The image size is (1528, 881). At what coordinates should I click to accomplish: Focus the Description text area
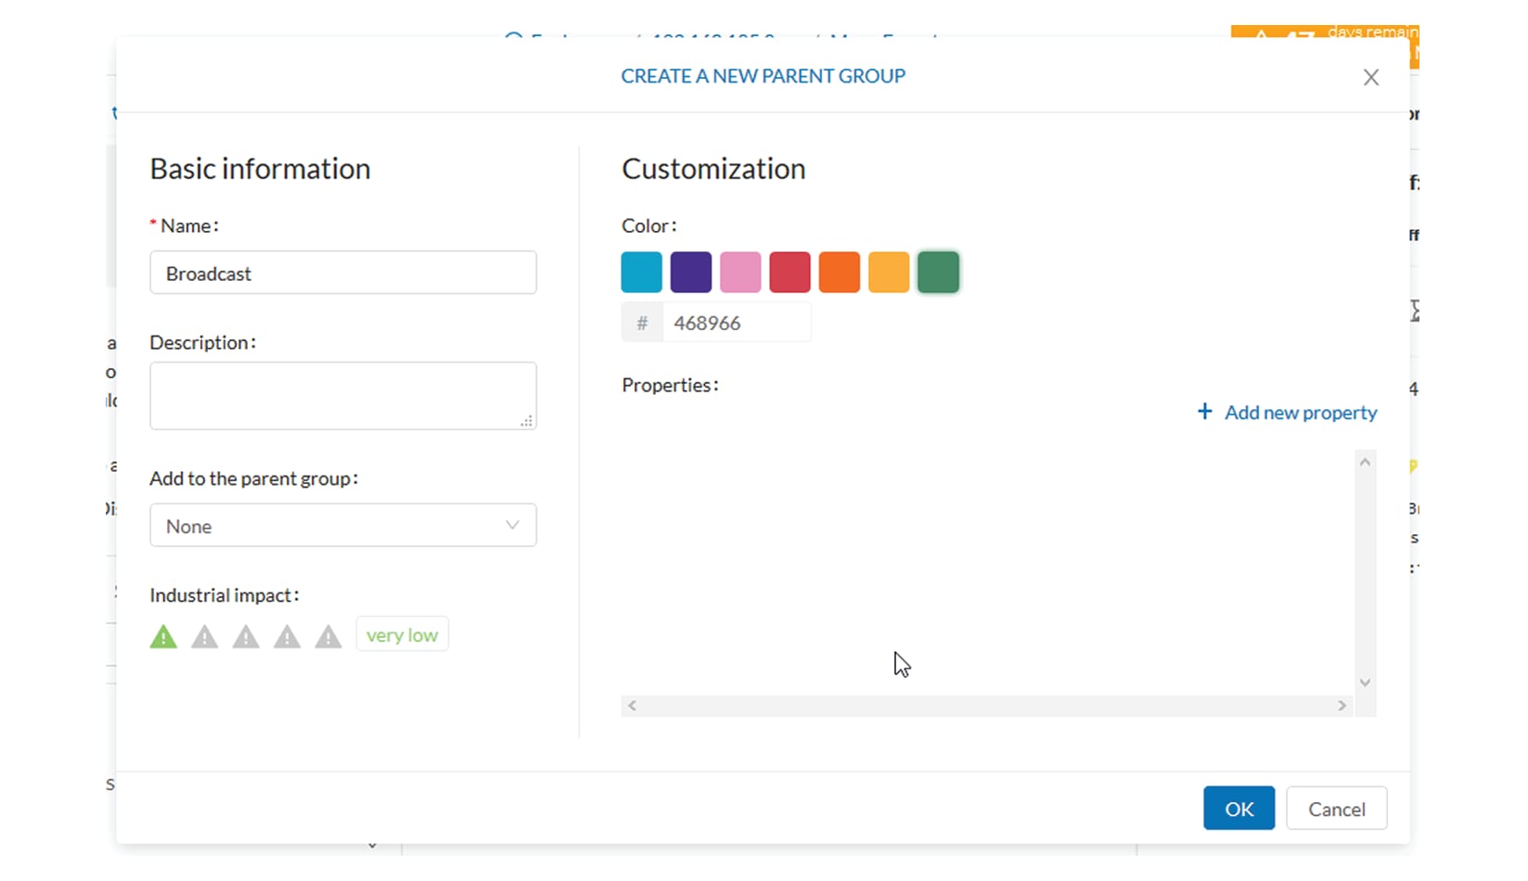(342, 396)
